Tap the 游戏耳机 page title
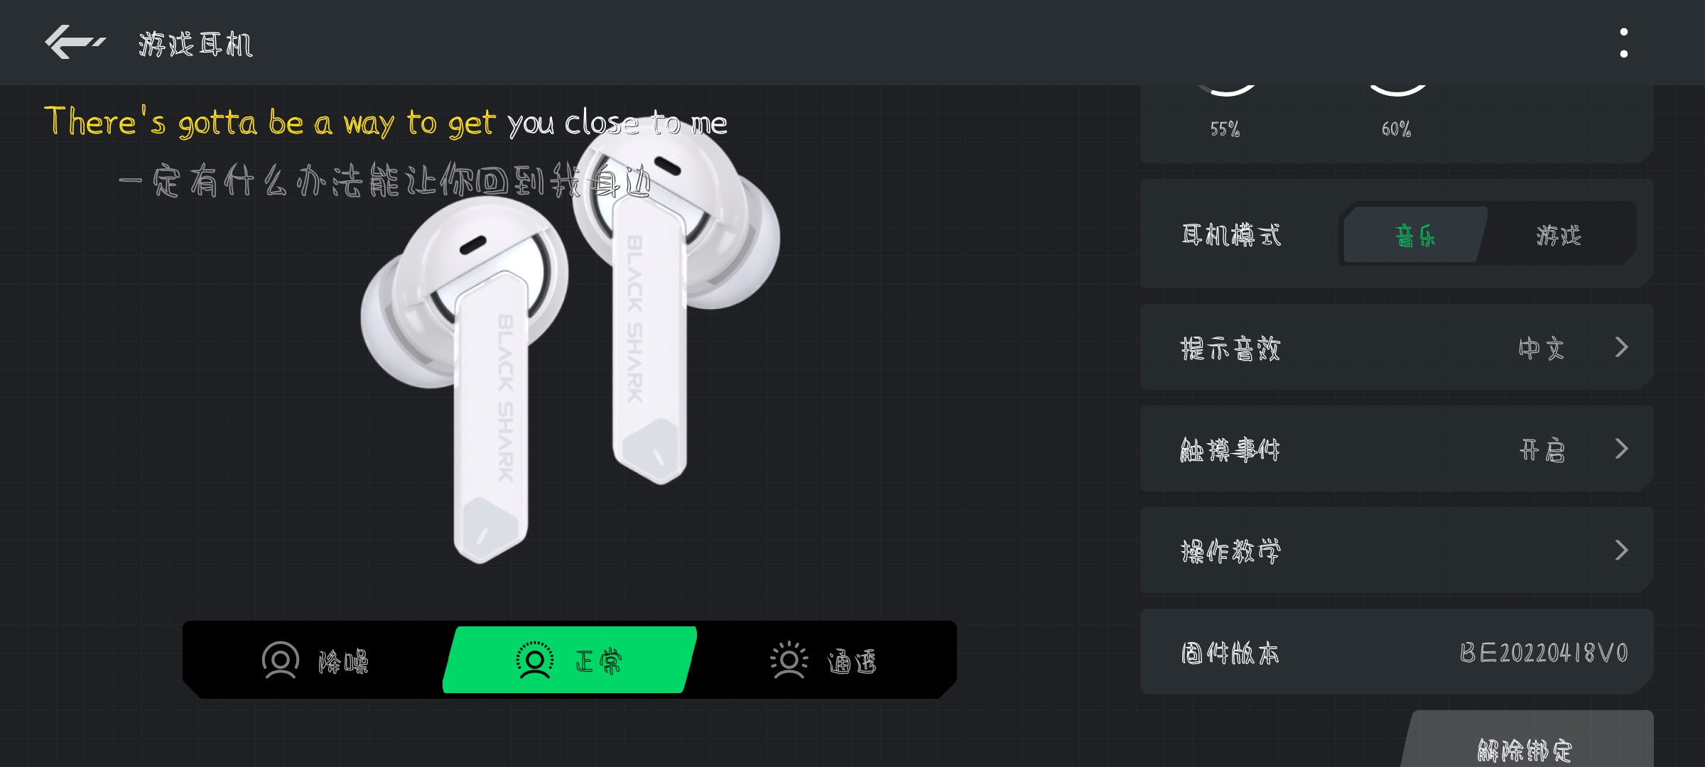Image resolution: width=1705 pixels, height=767 pixels. point(195,44)
